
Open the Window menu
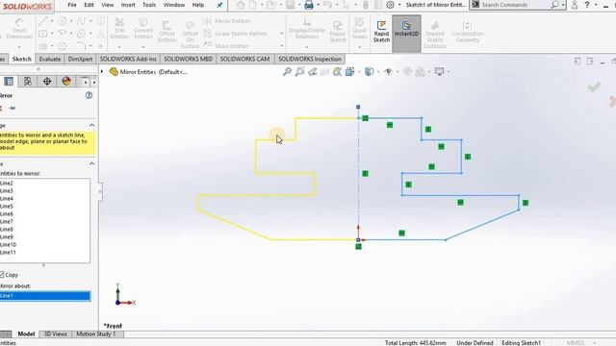[x=174, y=5]
